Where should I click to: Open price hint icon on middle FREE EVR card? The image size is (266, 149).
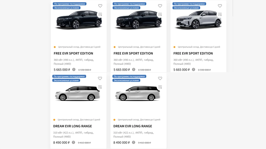coord(134,70)
